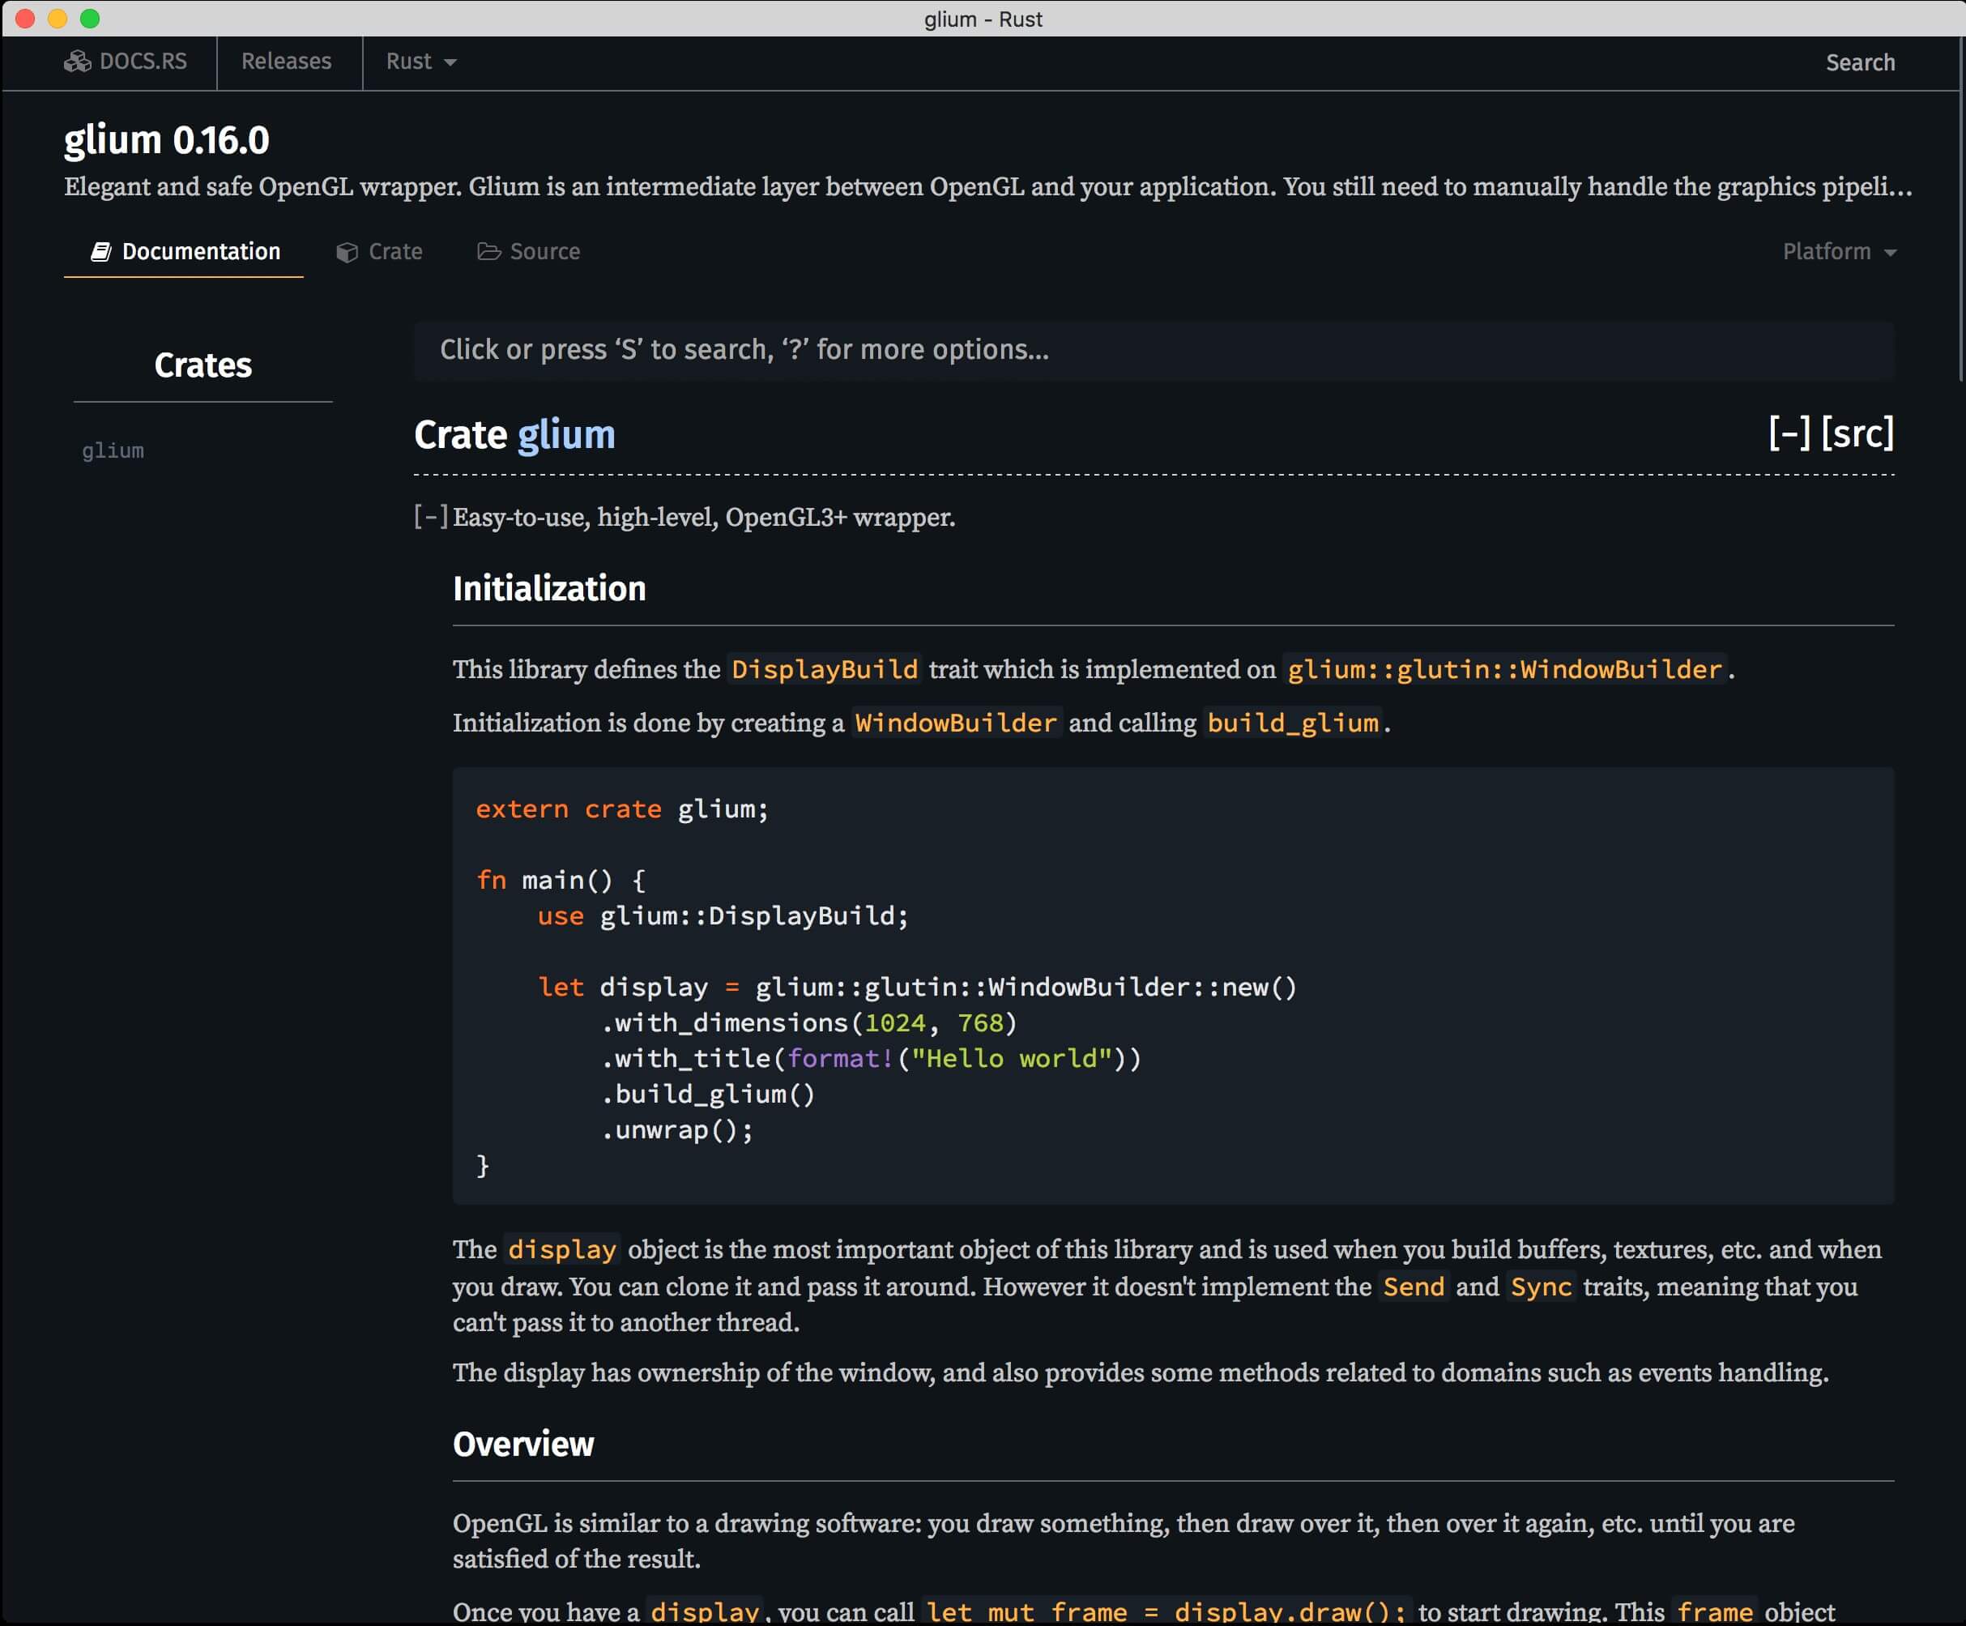Collapse all docs with the [-] toggle

pyautogui.click(x=1789, y=433)
